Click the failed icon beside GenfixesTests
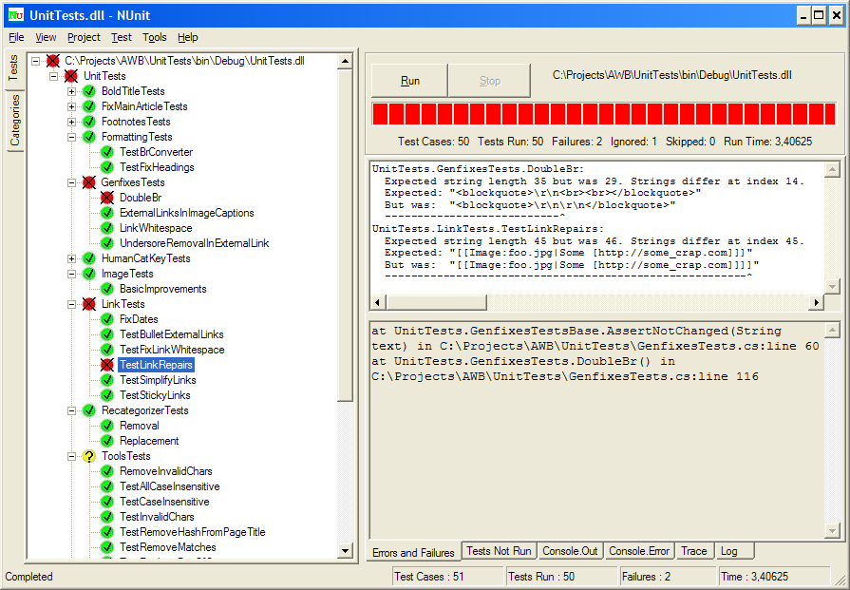 [89, 182]
